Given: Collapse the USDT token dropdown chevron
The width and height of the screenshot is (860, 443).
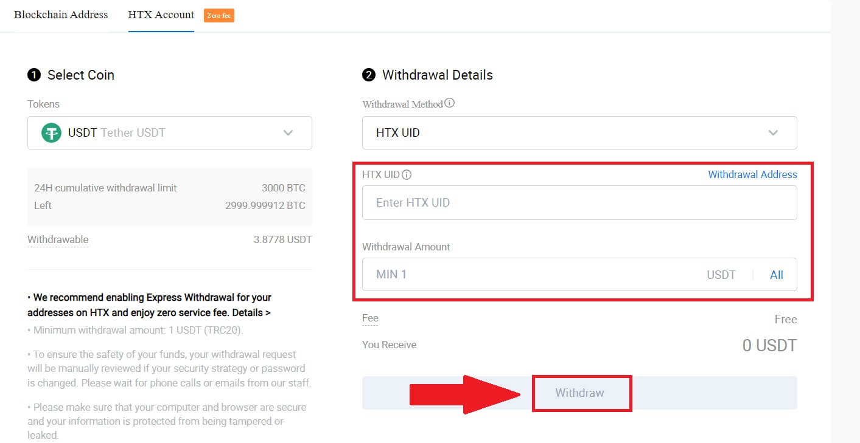Looking at the screenshot, I should (288, 132).
